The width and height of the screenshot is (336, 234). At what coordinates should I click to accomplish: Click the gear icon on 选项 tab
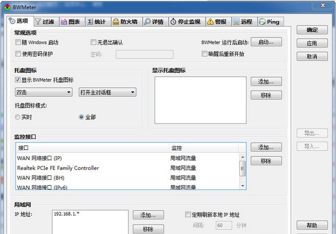pos(12,21)
